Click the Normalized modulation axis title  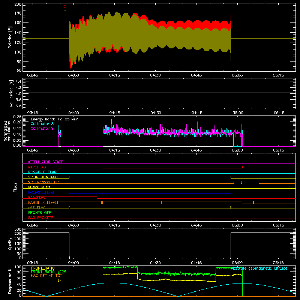(7, 131)
